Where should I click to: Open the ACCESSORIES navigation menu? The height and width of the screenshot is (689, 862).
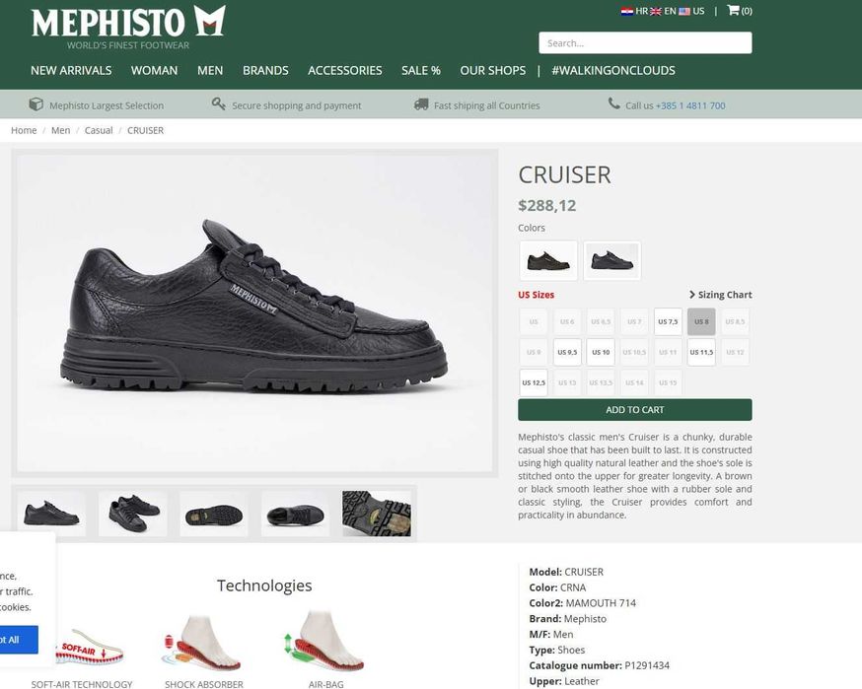pyautogui.click(x=344, y=70)
